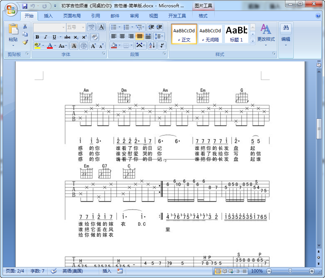Apply superscript formatting
The width and height of the screenshot is (325, 278).
point(84,37)
